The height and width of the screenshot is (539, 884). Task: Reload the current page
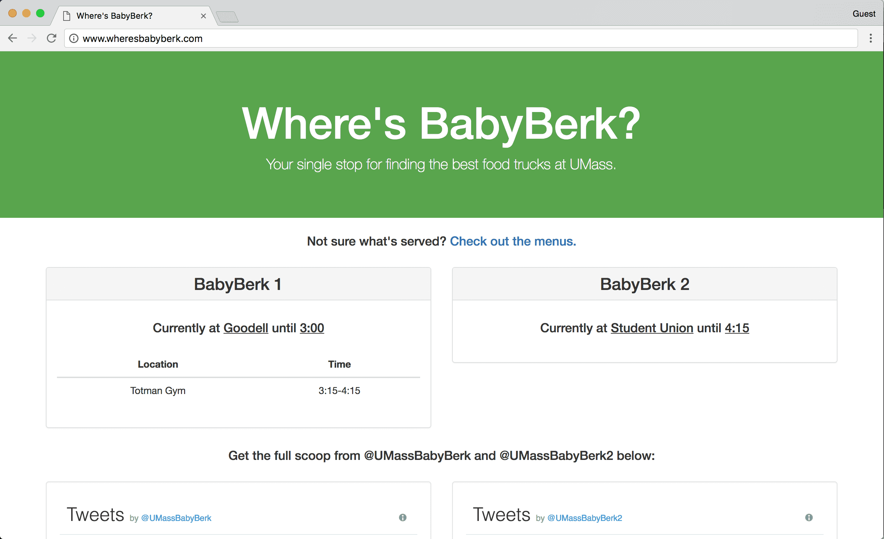pos(52,38)
